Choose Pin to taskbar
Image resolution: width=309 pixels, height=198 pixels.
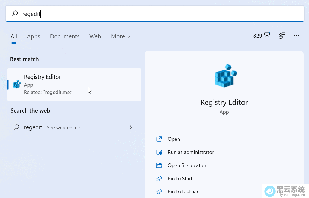[183, 192]
